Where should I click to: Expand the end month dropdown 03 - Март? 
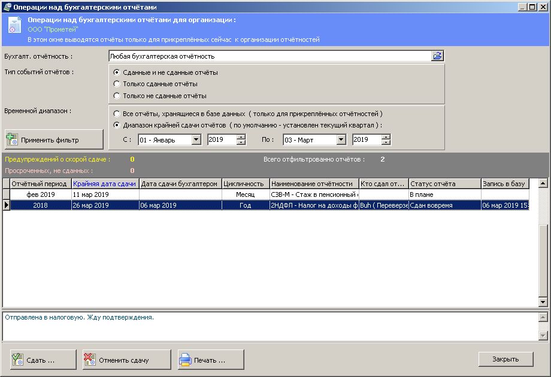(x=341, y=140)
